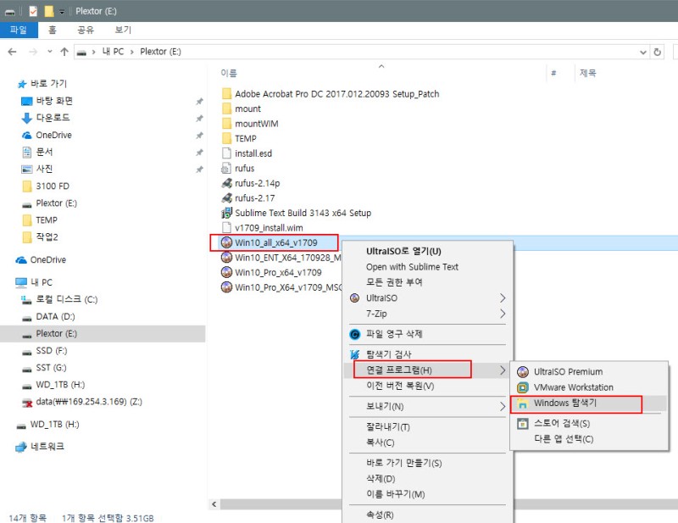Select 복사(C) from context menu
Image resolution: width=678 pixels, height=523 pixels.
[426, 442]
